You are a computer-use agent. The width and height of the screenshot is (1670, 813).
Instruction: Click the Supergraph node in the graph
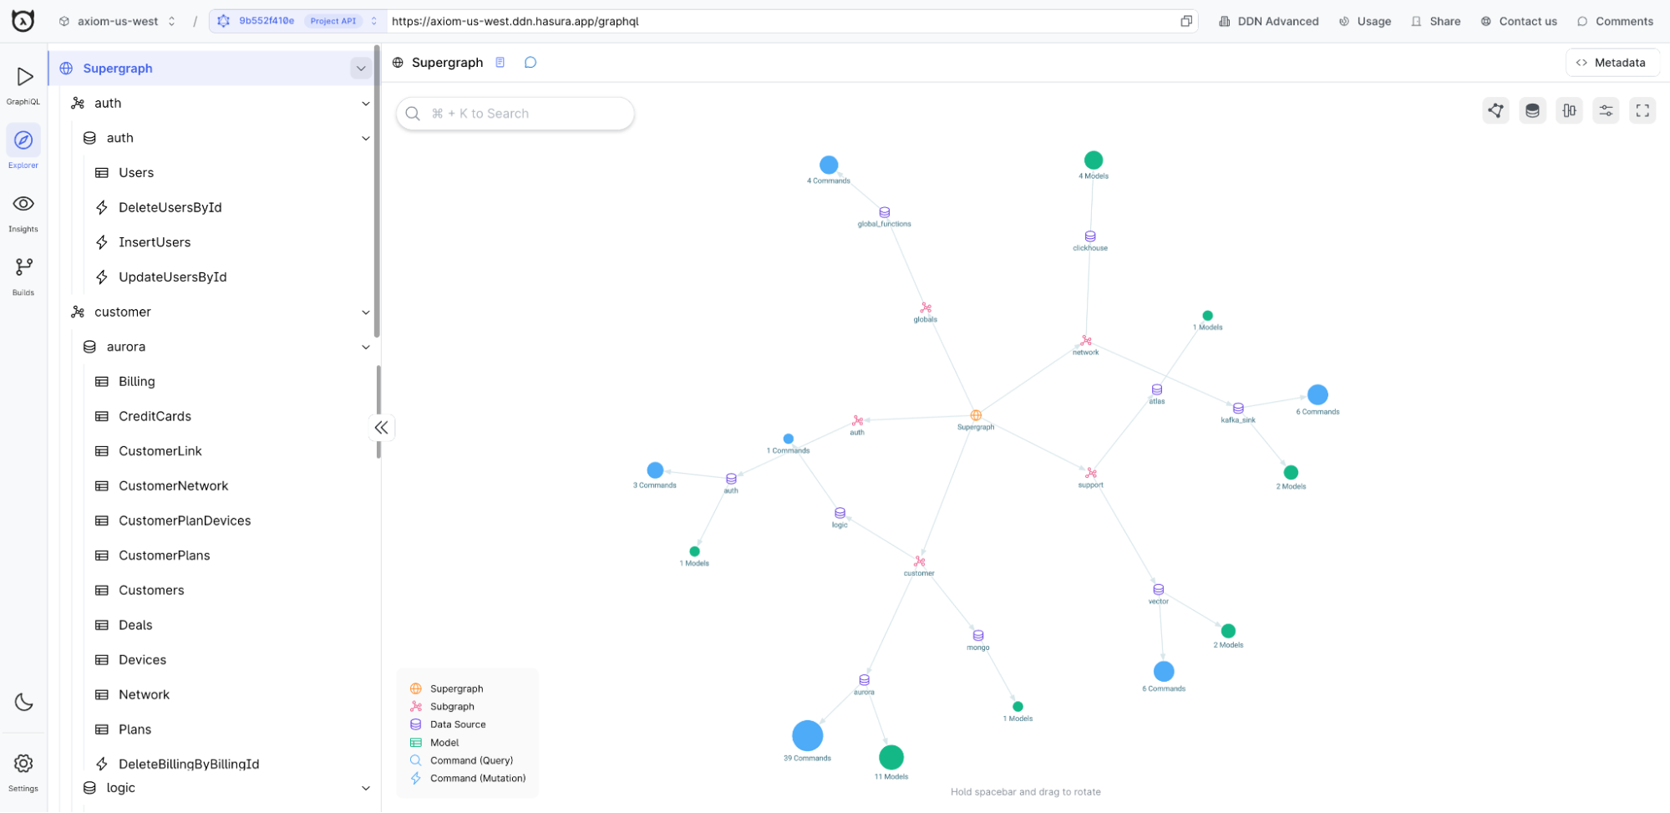[x=976, y=416]
